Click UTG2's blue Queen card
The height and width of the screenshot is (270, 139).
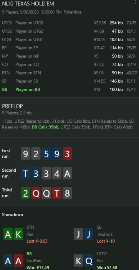[89, 260]
